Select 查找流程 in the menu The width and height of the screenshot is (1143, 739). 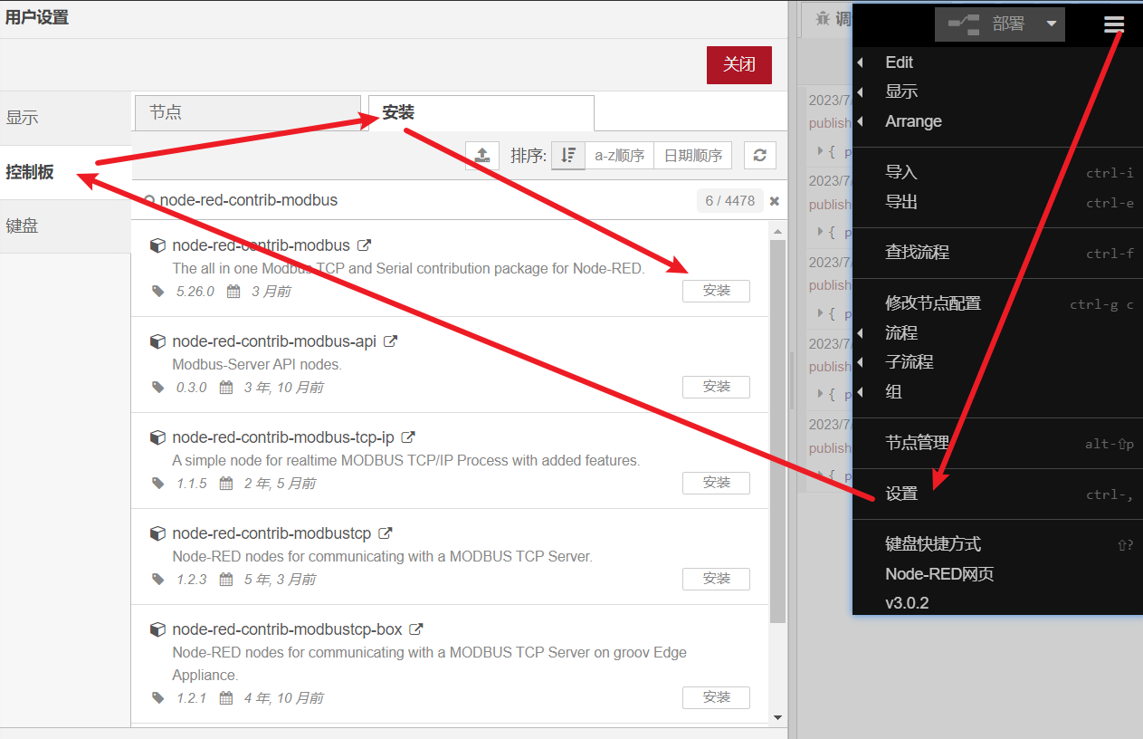(997, 253)
